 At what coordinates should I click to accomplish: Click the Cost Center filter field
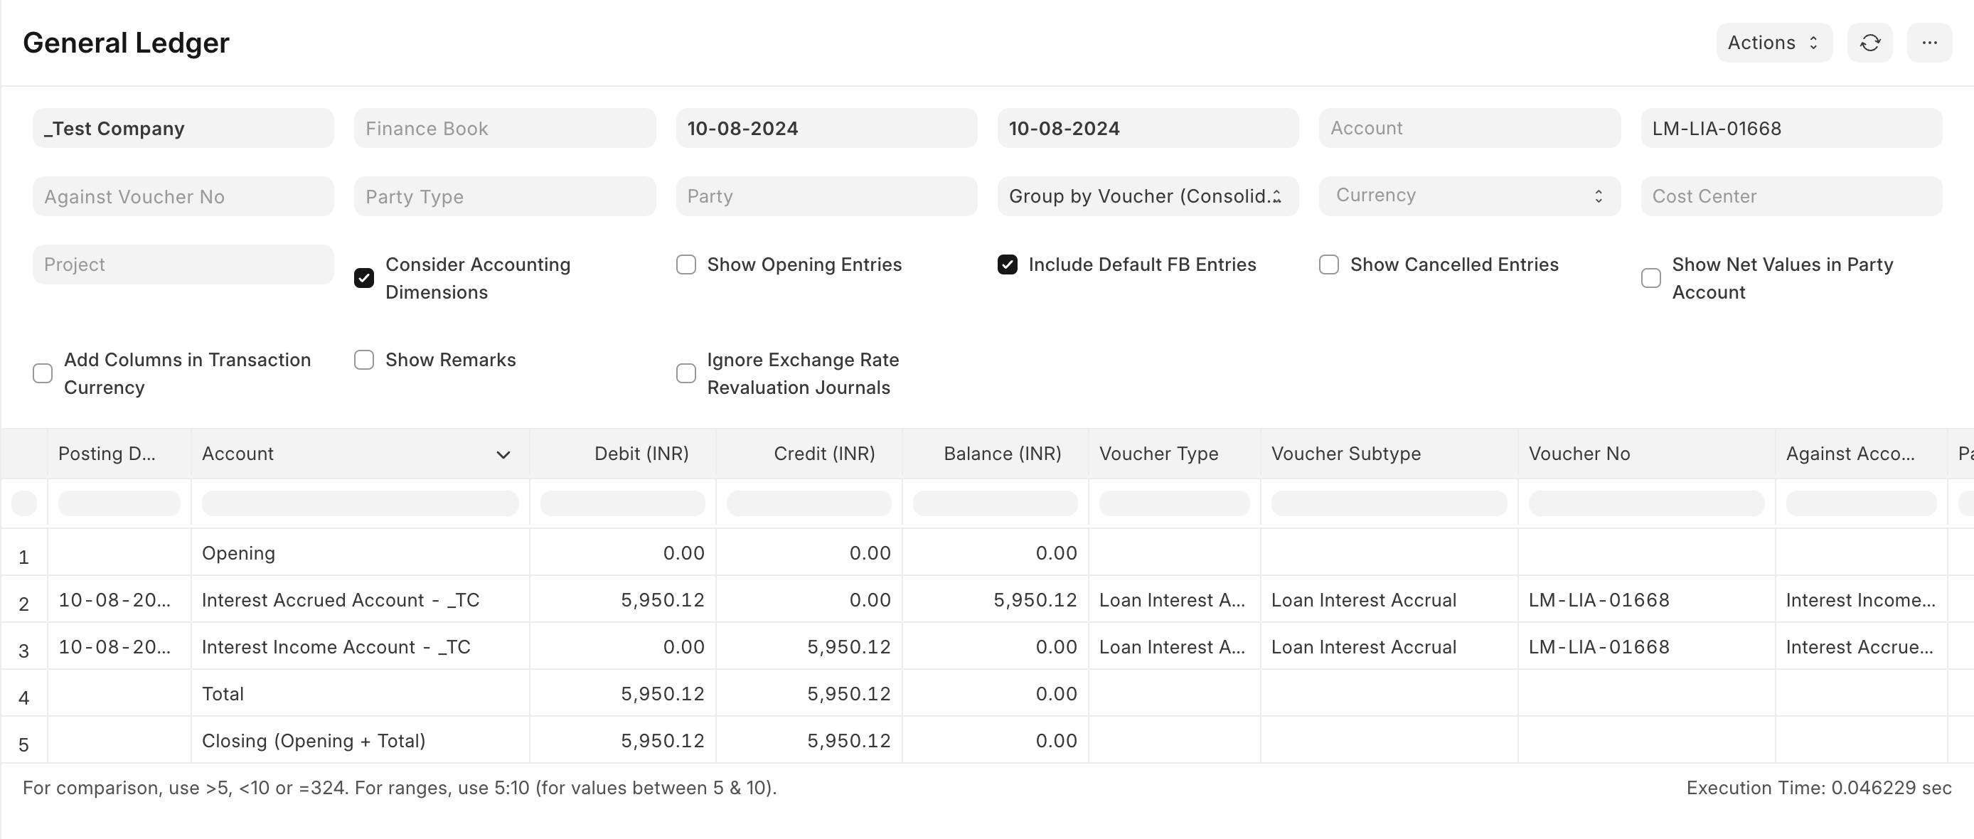tap(1792, 196)
